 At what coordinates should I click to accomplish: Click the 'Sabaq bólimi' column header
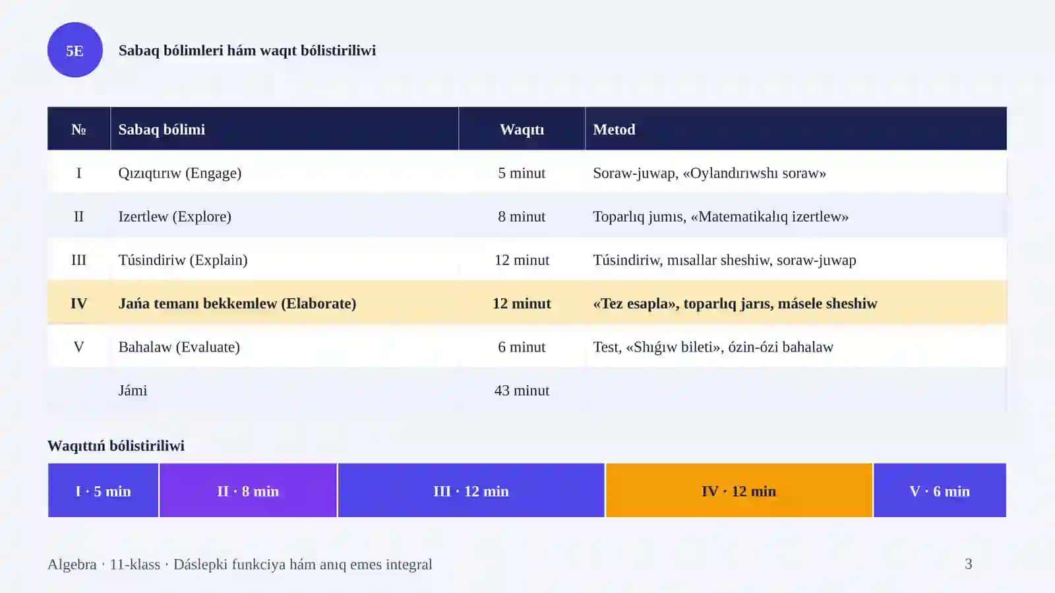(284, 129)
